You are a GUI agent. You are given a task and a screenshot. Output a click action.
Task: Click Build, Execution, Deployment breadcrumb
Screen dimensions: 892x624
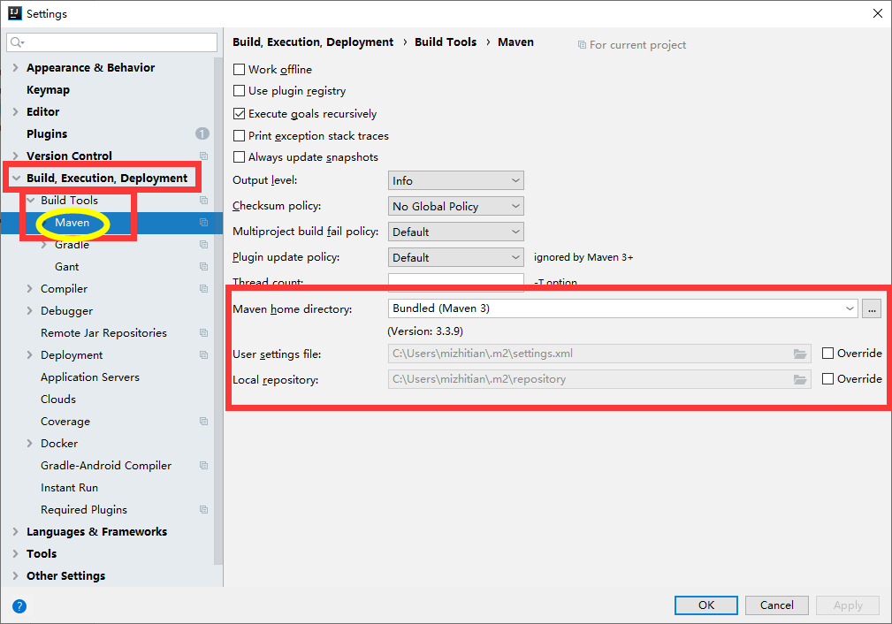(x=313, y=42)
